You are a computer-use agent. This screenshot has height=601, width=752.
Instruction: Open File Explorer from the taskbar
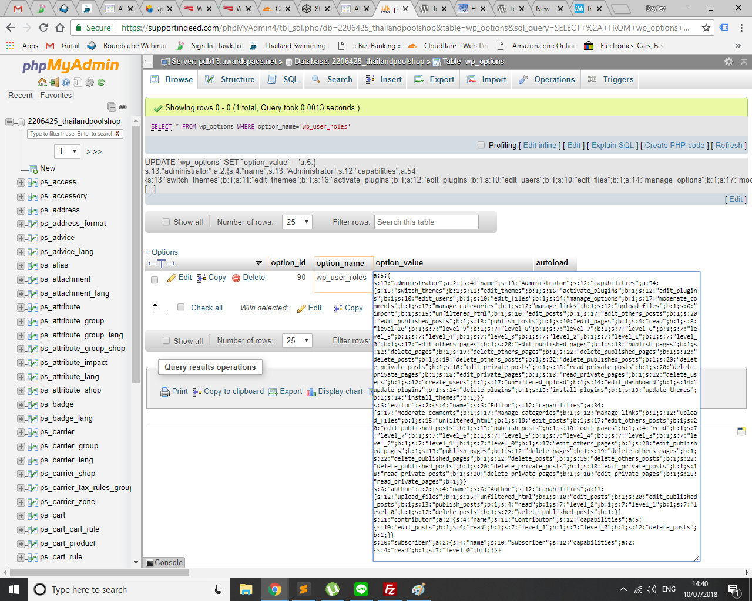click(x=246, y=589)
